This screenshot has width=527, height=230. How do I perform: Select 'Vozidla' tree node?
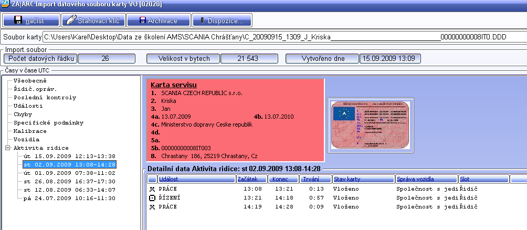pos(27,140)
